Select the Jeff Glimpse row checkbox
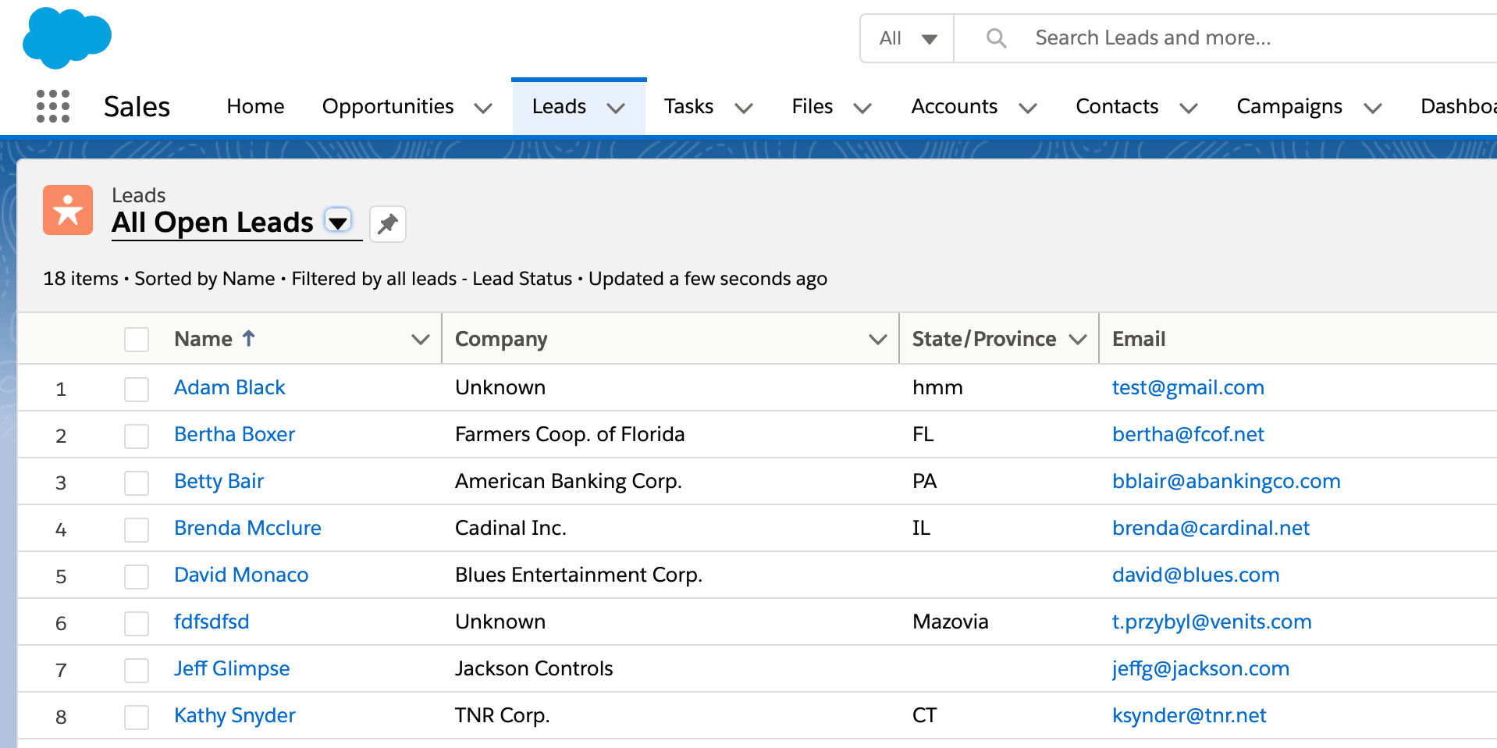Screen dimensions: 1497x748 coord(137,670)
